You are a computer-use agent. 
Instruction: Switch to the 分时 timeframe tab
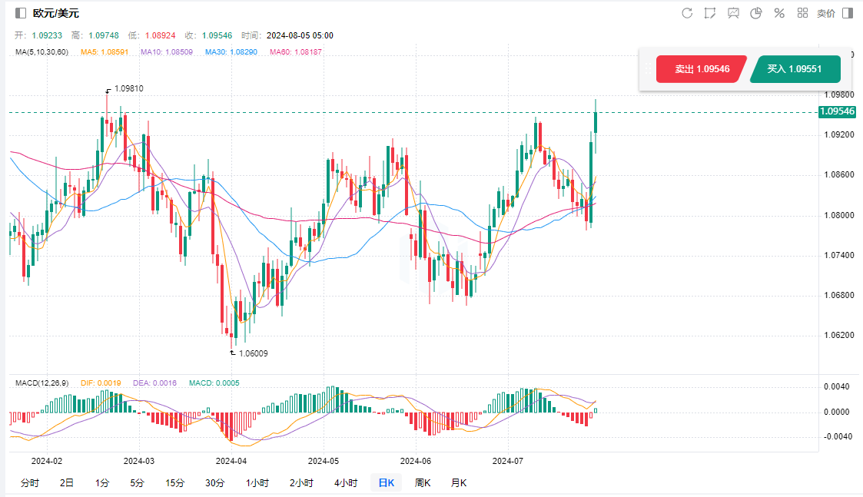29,483
